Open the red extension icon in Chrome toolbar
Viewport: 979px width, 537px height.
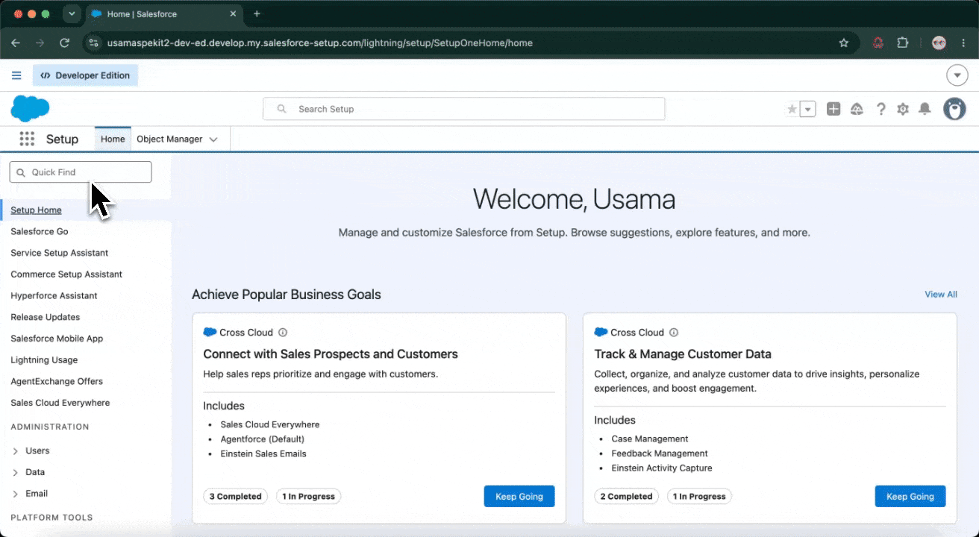(878, 43)
